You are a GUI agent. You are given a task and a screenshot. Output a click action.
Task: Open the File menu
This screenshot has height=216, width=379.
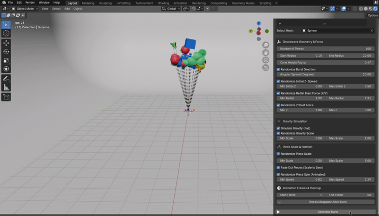point(11,3)
